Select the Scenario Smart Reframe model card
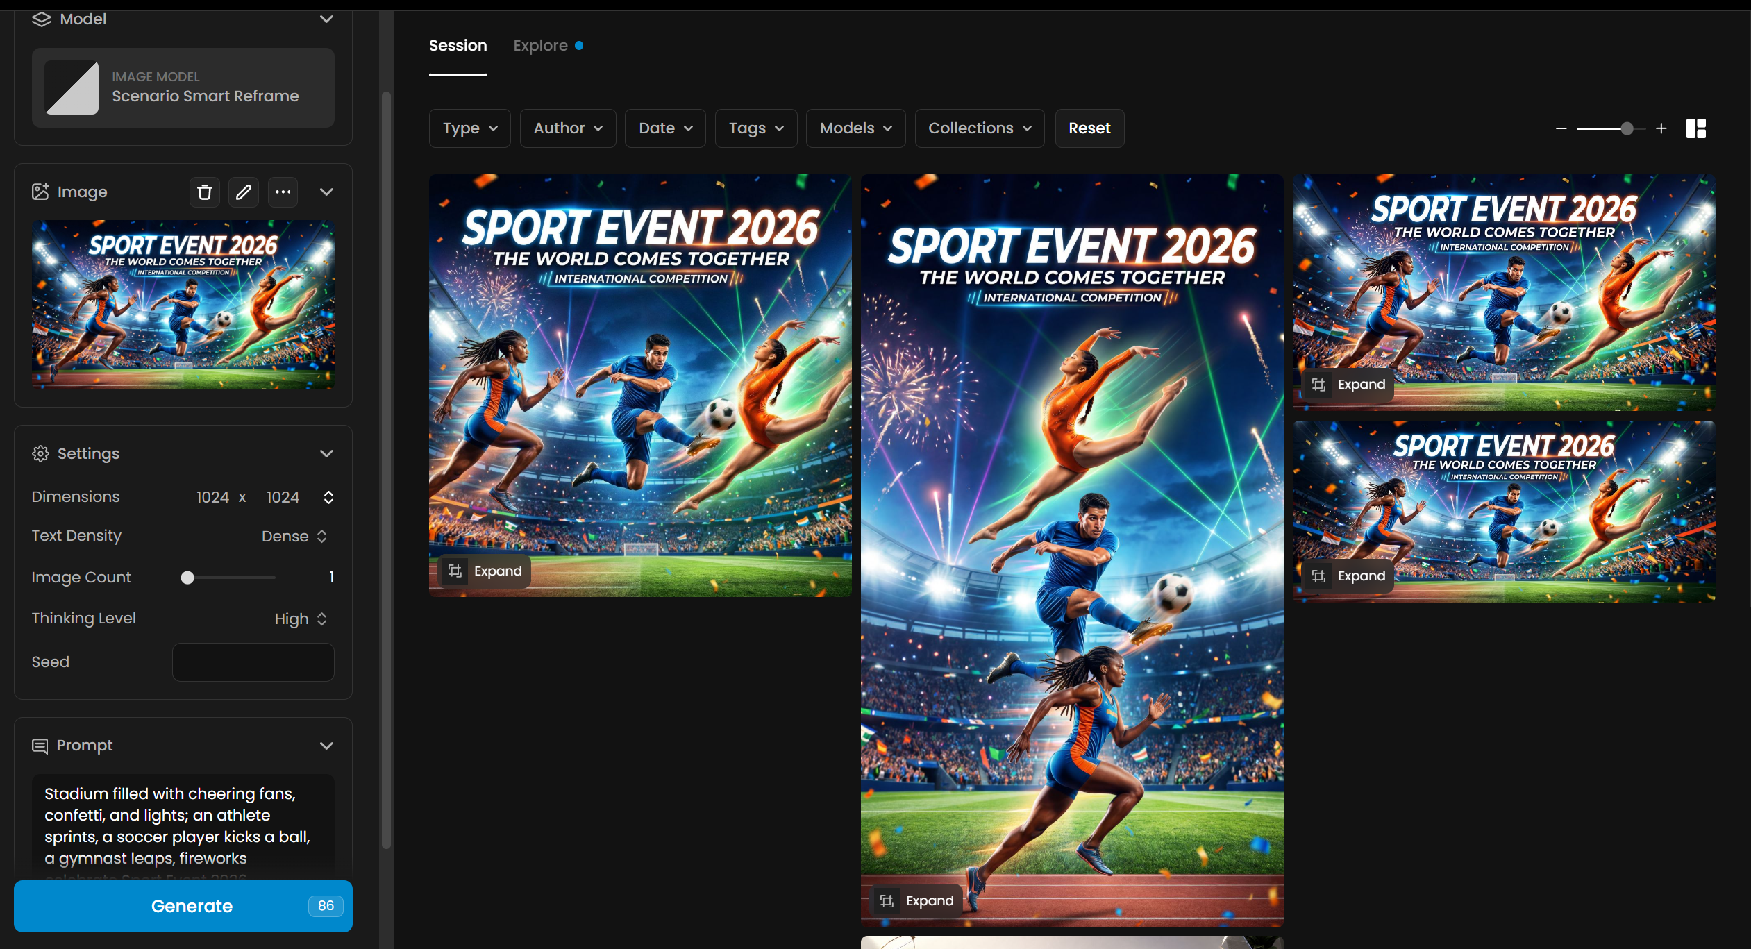This screenshot has height=949, width=1751. [183, 88]
